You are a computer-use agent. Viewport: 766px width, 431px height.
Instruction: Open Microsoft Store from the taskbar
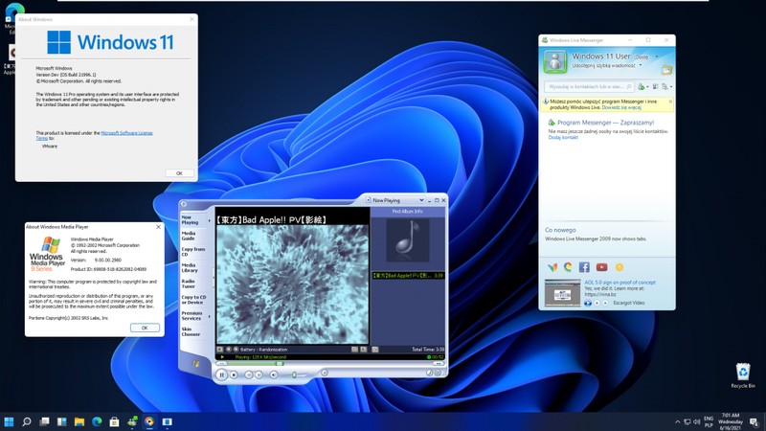pyautogui.click(x=114, y=421)
